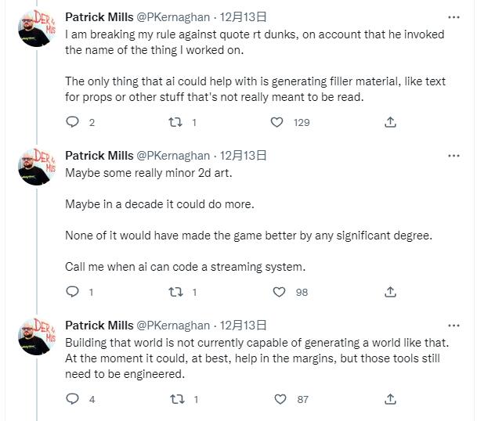Open Patrick Mills profile from first tweet name
Screen dimensions: 477x421
click(99, 17)
